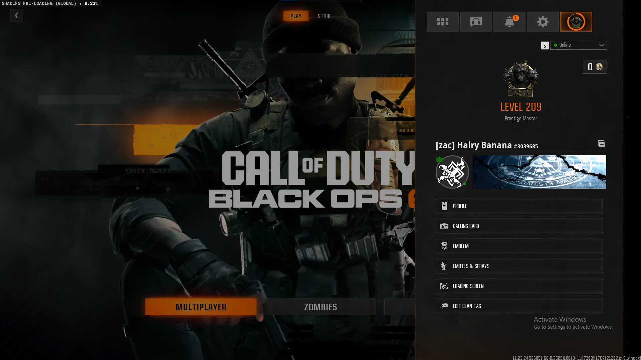Select the equipped emblem thumbnail
The height and width of the screenshot is (360, 641).
pos(452,172)
